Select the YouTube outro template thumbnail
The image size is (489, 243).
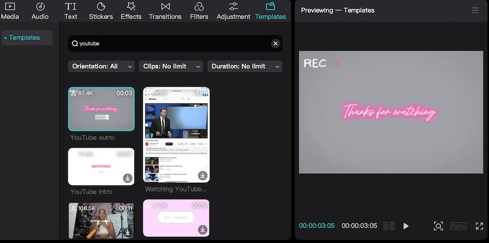pyautogui.click(x=101, y=109)
